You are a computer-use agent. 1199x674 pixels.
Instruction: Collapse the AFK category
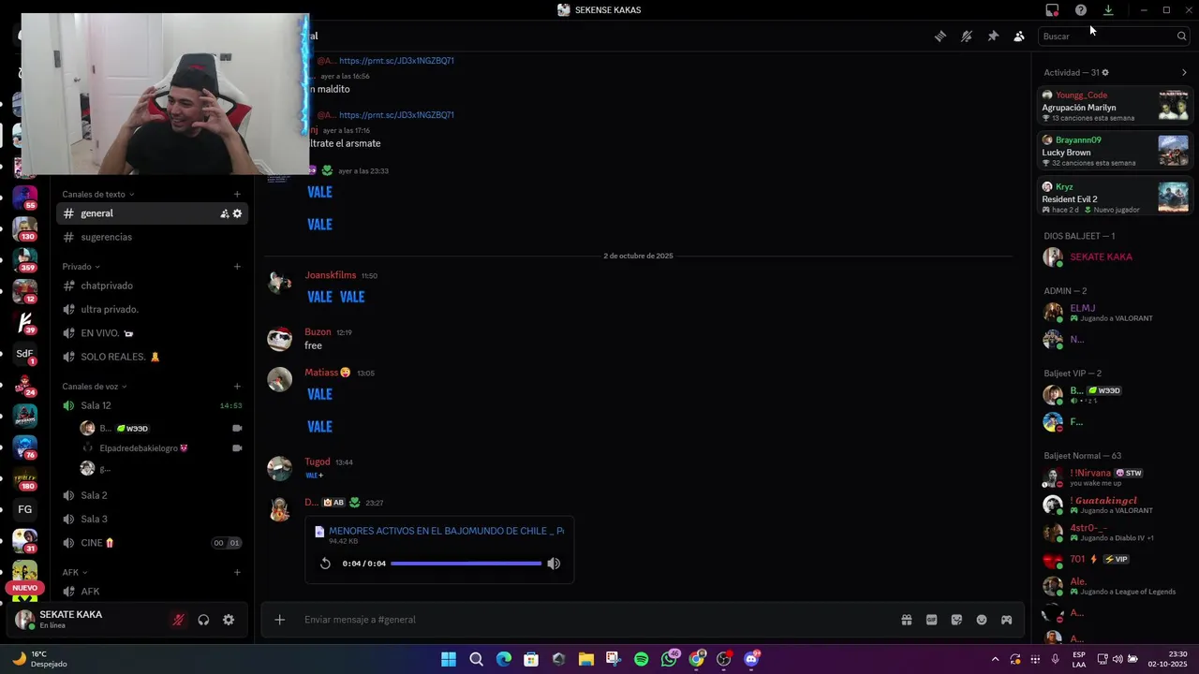[x=75, y=572]
